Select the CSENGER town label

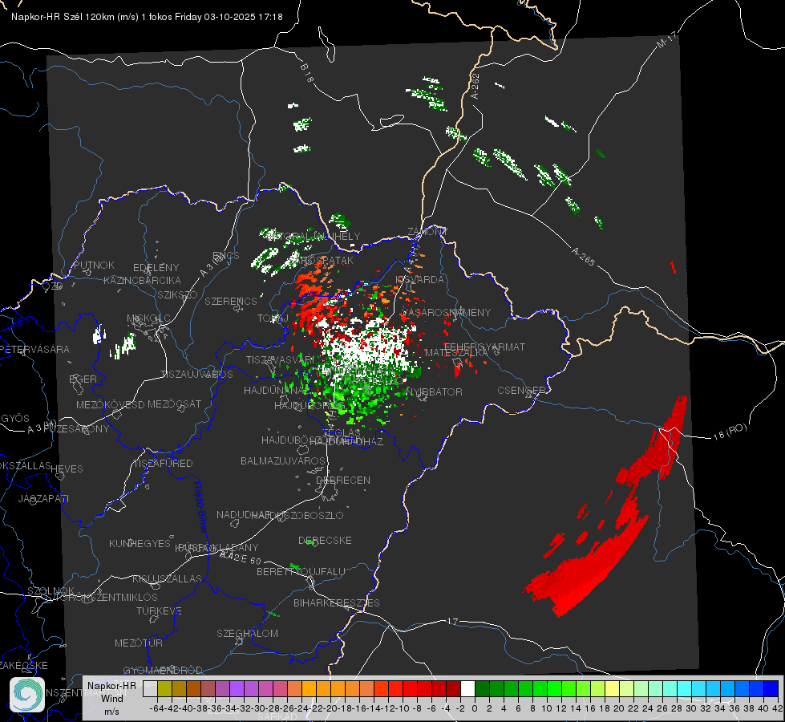[x=521, y=391]
